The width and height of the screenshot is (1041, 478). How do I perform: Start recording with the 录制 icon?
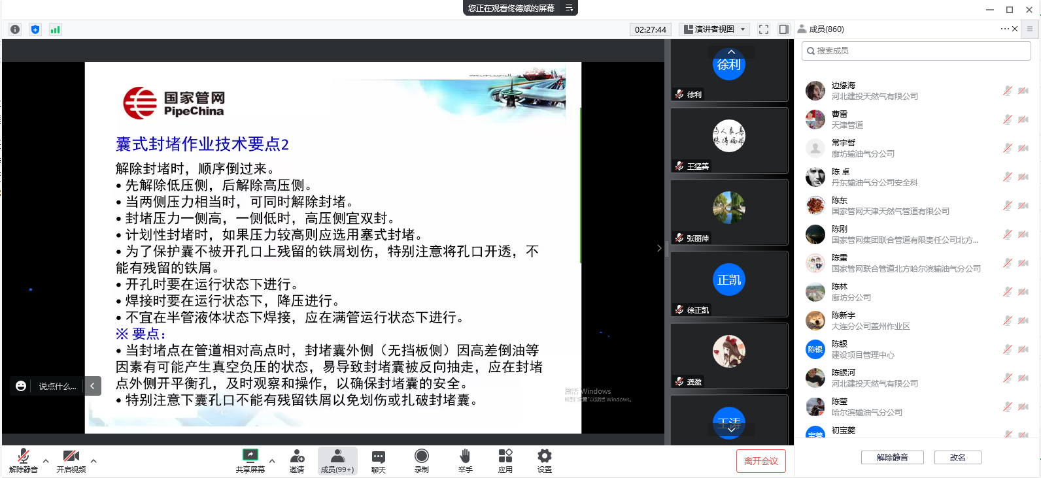point(422,456)
